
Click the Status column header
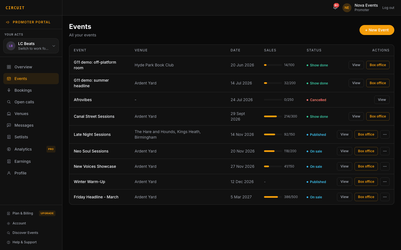(314, 50)
